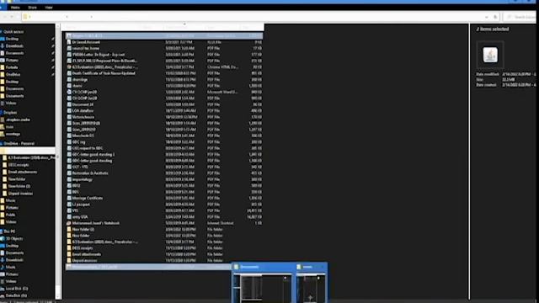Open the .dropbox.cache folder in sidebar
539x303 pixels.
[x=18, y=120]
